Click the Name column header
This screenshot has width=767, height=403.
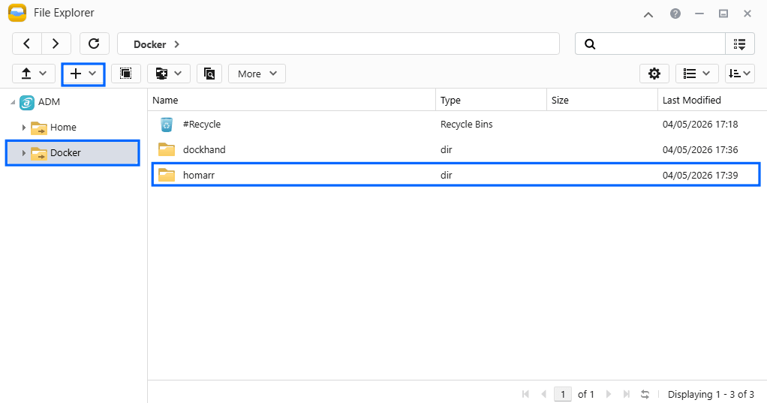pyautogui.click(x=165, y=100)
